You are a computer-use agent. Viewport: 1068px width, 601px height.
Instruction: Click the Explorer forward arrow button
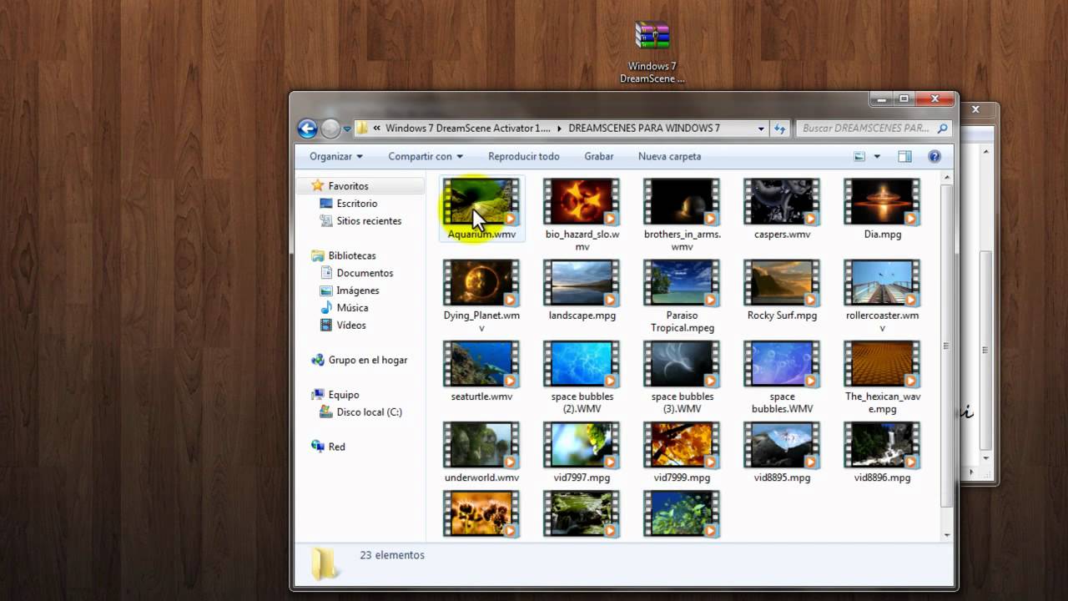pos(330,129)
